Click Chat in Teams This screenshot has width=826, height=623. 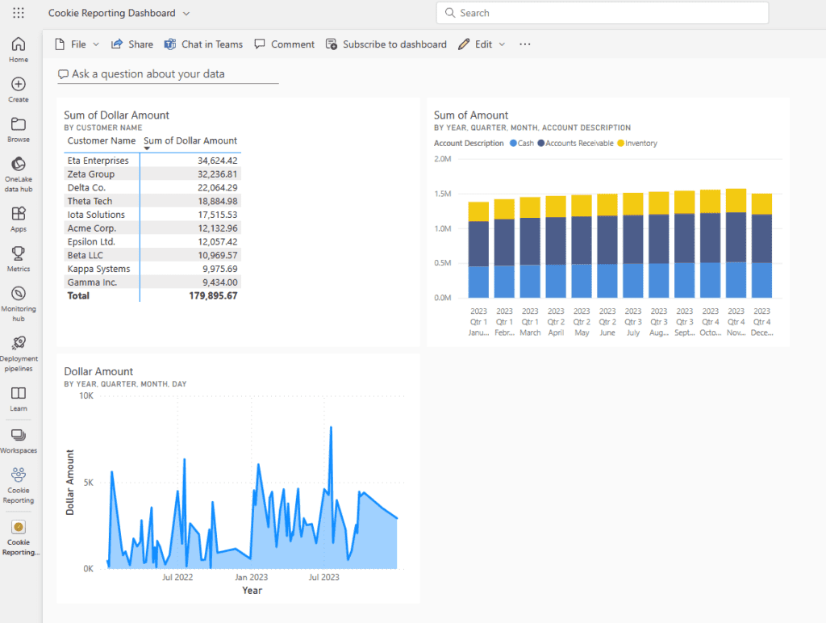[x=203, y=44]
